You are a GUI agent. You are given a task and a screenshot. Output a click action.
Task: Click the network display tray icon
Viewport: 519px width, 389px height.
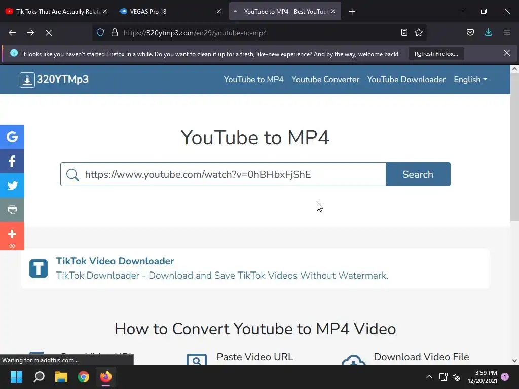tap(443, 377)
